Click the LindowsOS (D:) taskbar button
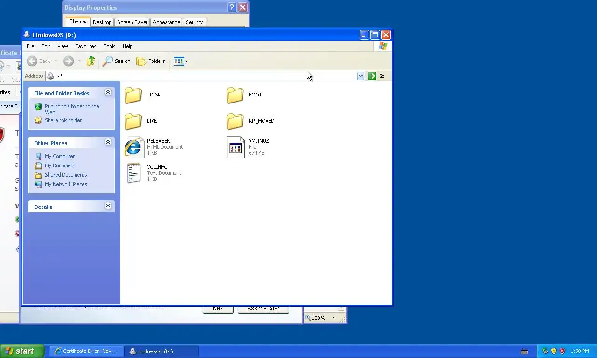The image size is (597, 358). [161, 351]
